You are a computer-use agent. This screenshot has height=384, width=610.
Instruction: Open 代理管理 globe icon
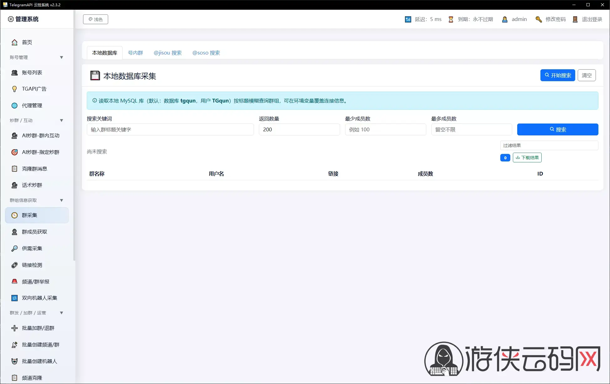[x=14, y=106]
